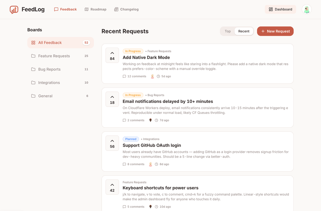The image size is (321, 211).
Task: Click the FeedLog logo icon
Action: tap(14, 10)
